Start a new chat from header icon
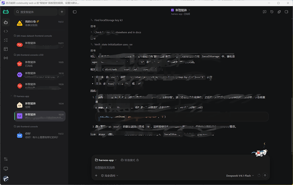 coord(264,12)
